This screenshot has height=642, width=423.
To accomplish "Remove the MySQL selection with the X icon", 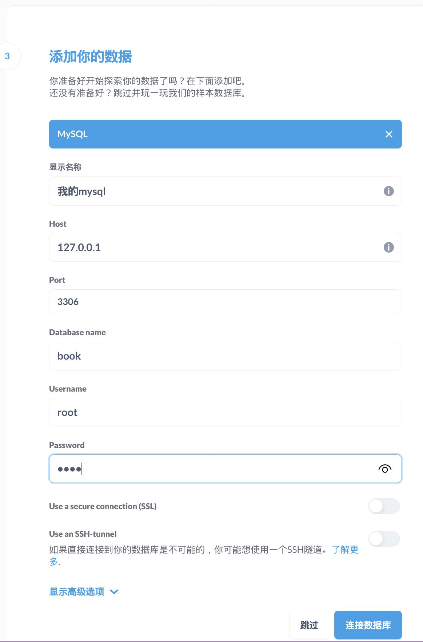I will 389,134.
